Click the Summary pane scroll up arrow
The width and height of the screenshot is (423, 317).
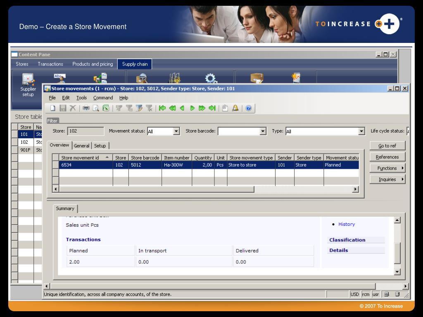[397, 220]
